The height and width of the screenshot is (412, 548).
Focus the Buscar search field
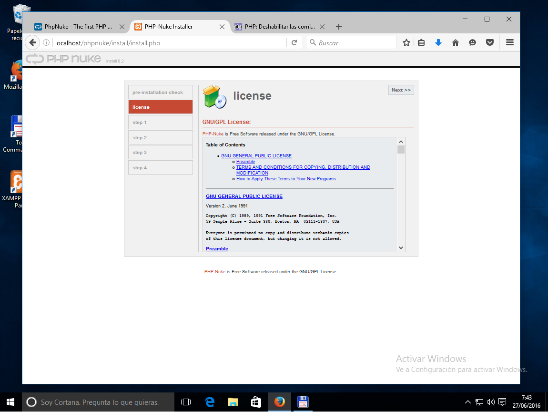click(351, 42)
